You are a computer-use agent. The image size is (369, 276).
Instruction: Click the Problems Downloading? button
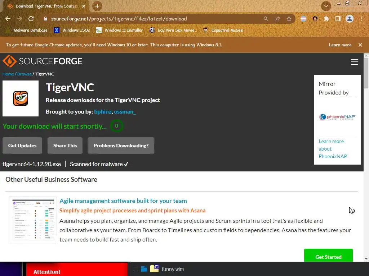121,146
